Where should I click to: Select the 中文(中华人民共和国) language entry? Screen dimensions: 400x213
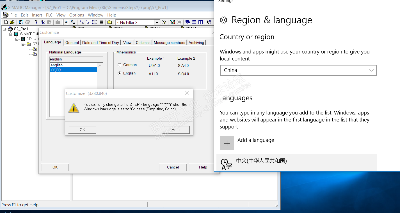click(x=297, y=162)
